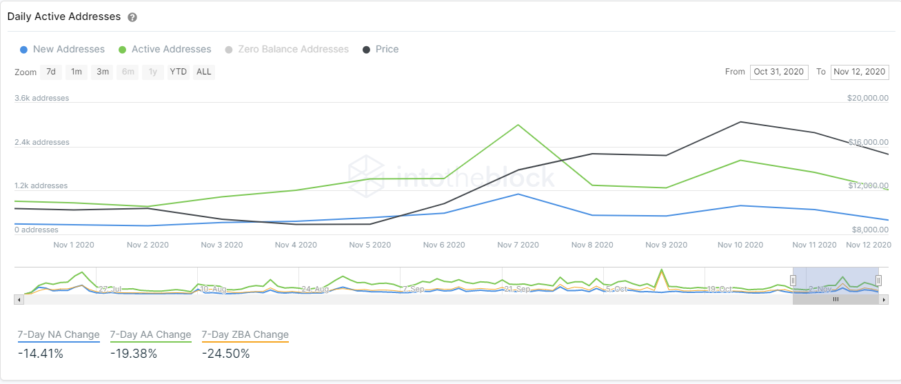The height and width of the screenshot is (384, 901).
Task: Enable Zero Balance Addresses series
Action: pyautogui.click(x=287, y=50)
